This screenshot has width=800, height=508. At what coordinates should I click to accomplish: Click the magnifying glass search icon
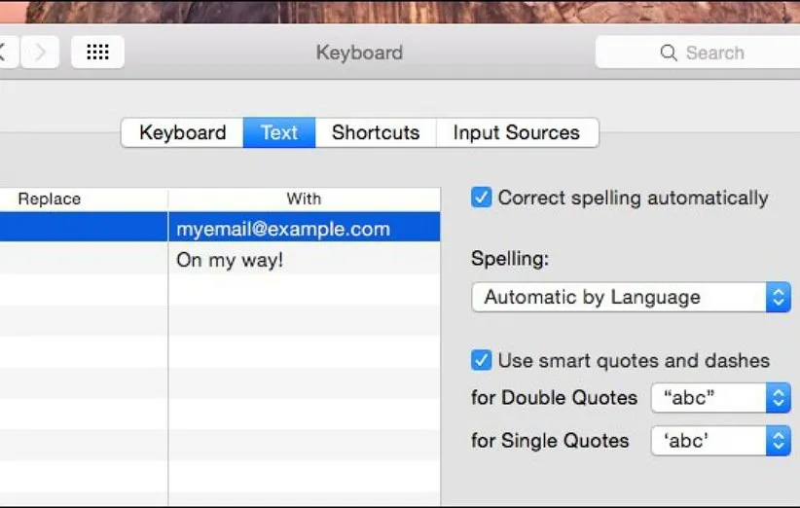pos(669,54)
